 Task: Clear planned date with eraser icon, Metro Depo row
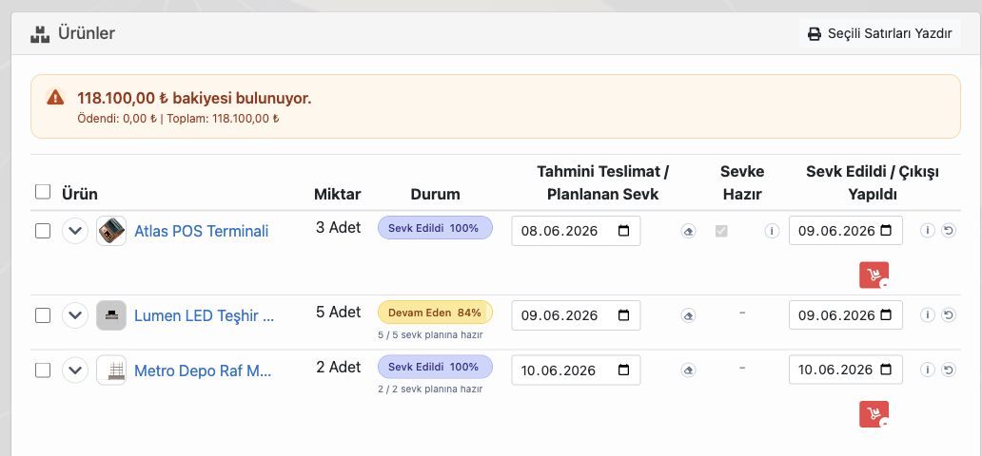click(688, 370)
